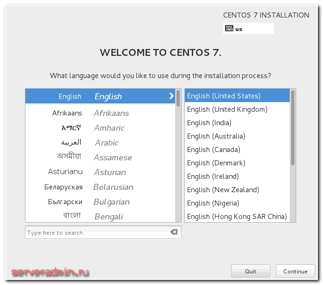Select Afrikaans from language list
The image size is (323, 285).
click(x=100, y=113)
